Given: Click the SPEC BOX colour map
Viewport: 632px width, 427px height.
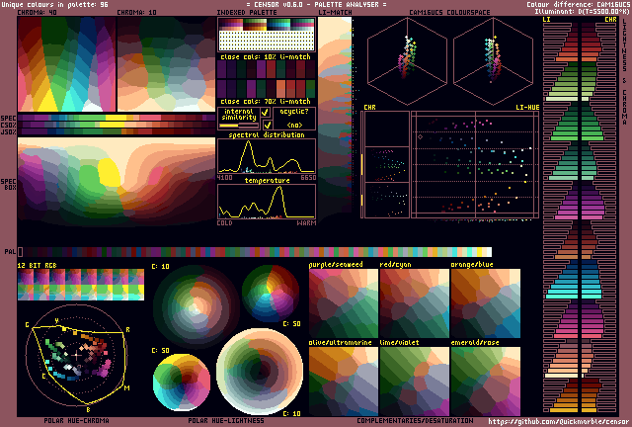Looking at the screenshot, I should (117, 182).
